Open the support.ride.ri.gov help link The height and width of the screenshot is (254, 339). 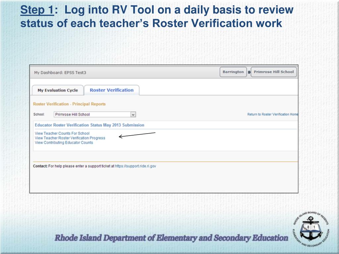click(x=135, y=166)
